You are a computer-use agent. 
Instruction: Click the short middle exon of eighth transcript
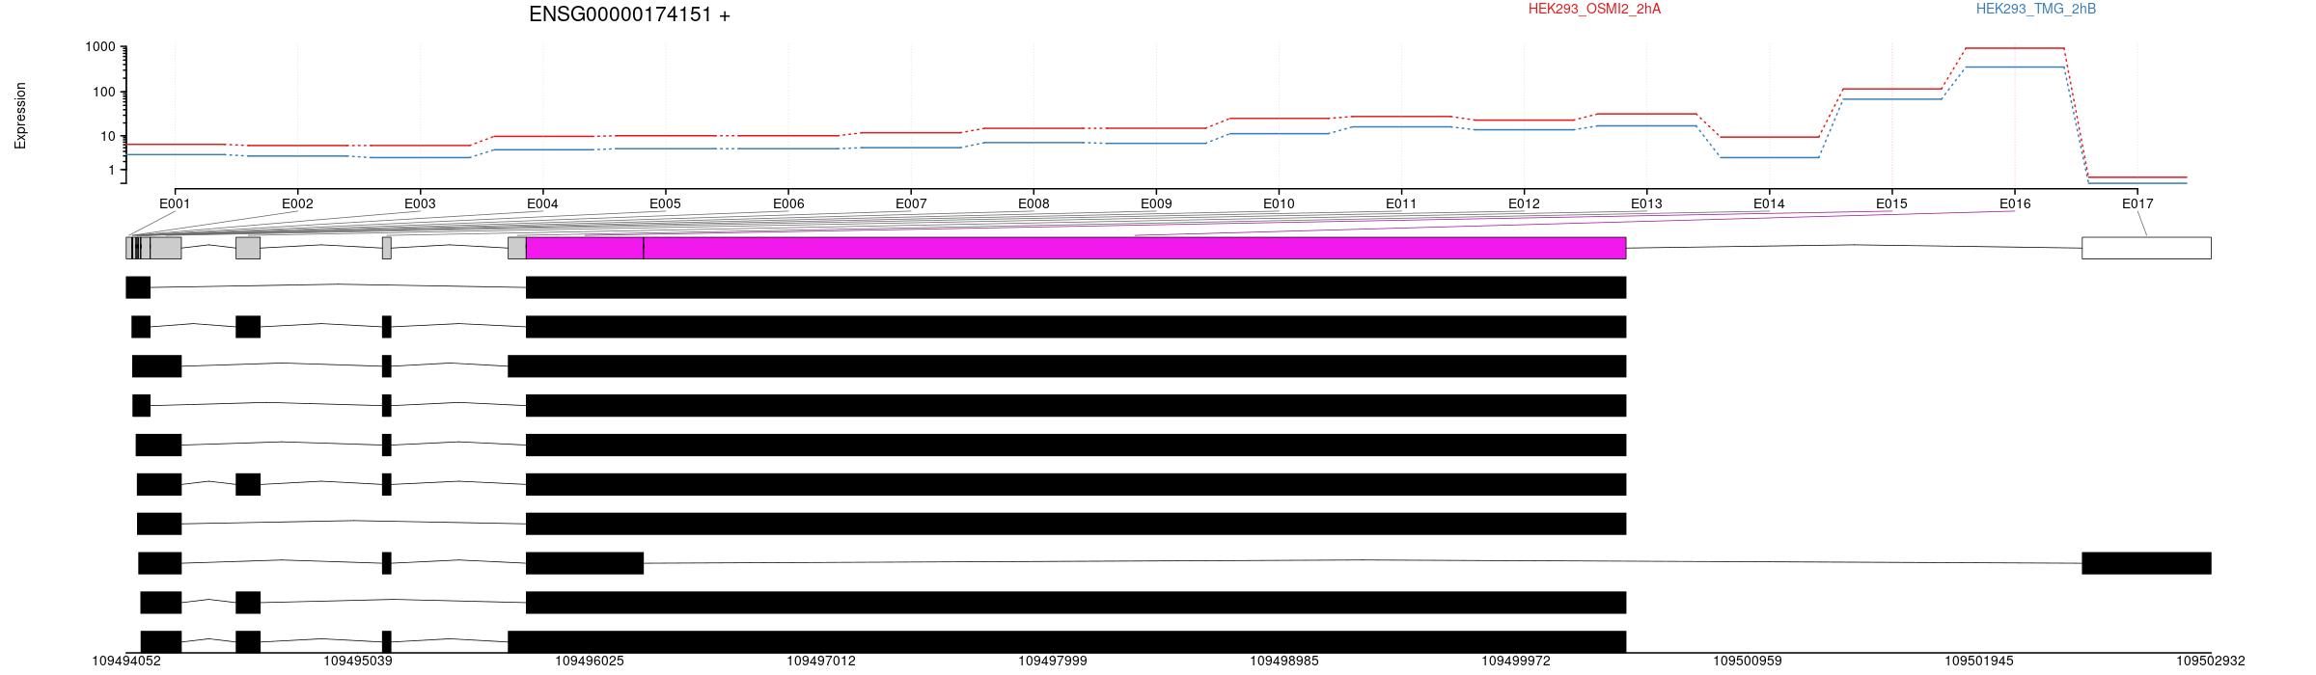(585, 563)
